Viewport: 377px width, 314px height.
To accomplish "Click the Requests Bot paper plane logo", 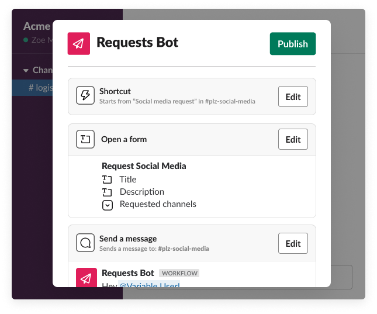I will 79,44.
